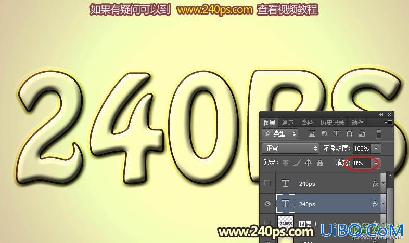Click the 填充 0% value field

(362, 163)
